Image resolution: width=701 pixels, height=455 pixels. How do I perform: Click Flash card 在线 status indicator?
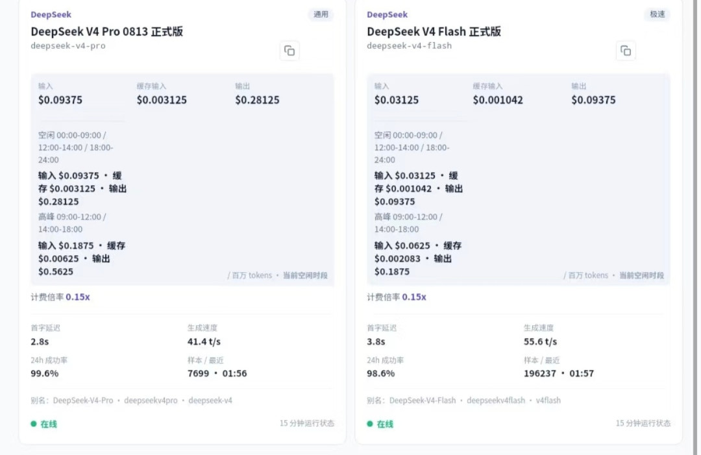tap(380, 424)
